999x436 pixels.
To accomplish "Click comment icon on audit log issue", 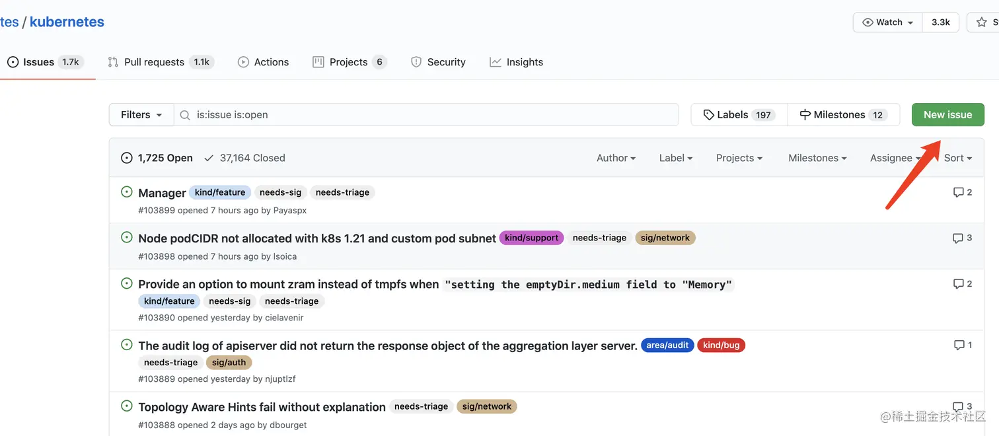I will [959, 345].
